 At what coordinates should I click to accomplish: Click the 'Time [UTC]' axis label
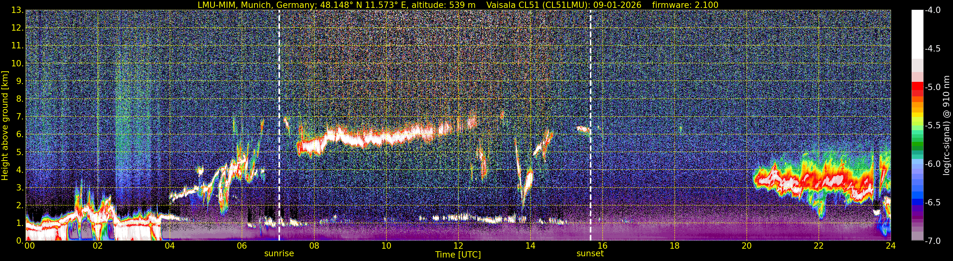[x=458, y=255]
